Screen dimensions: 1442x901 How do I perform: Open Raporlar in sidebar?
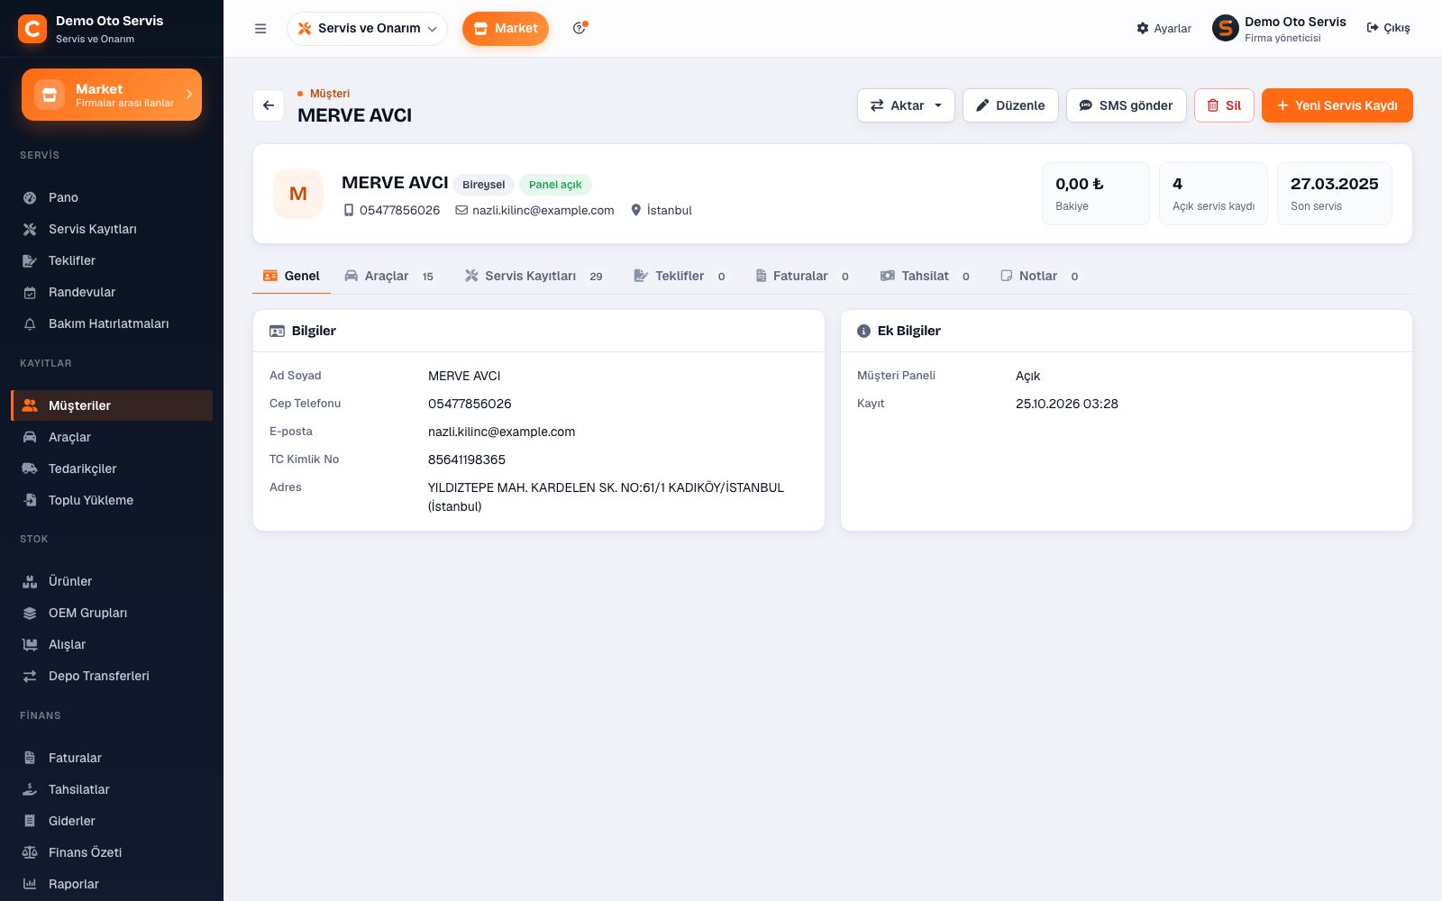tap(112, 884)
